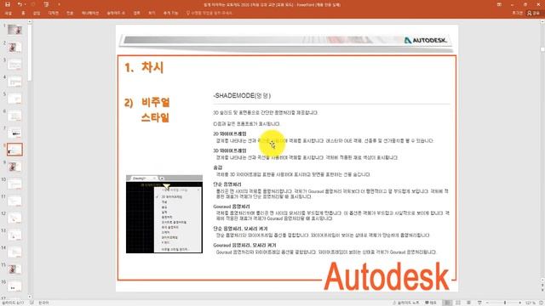The width and height of the screenshot is (545, 306).
Task: Click the 로그인 (Sign in) link
Action: pyautogui.click(x=517, y=14)
